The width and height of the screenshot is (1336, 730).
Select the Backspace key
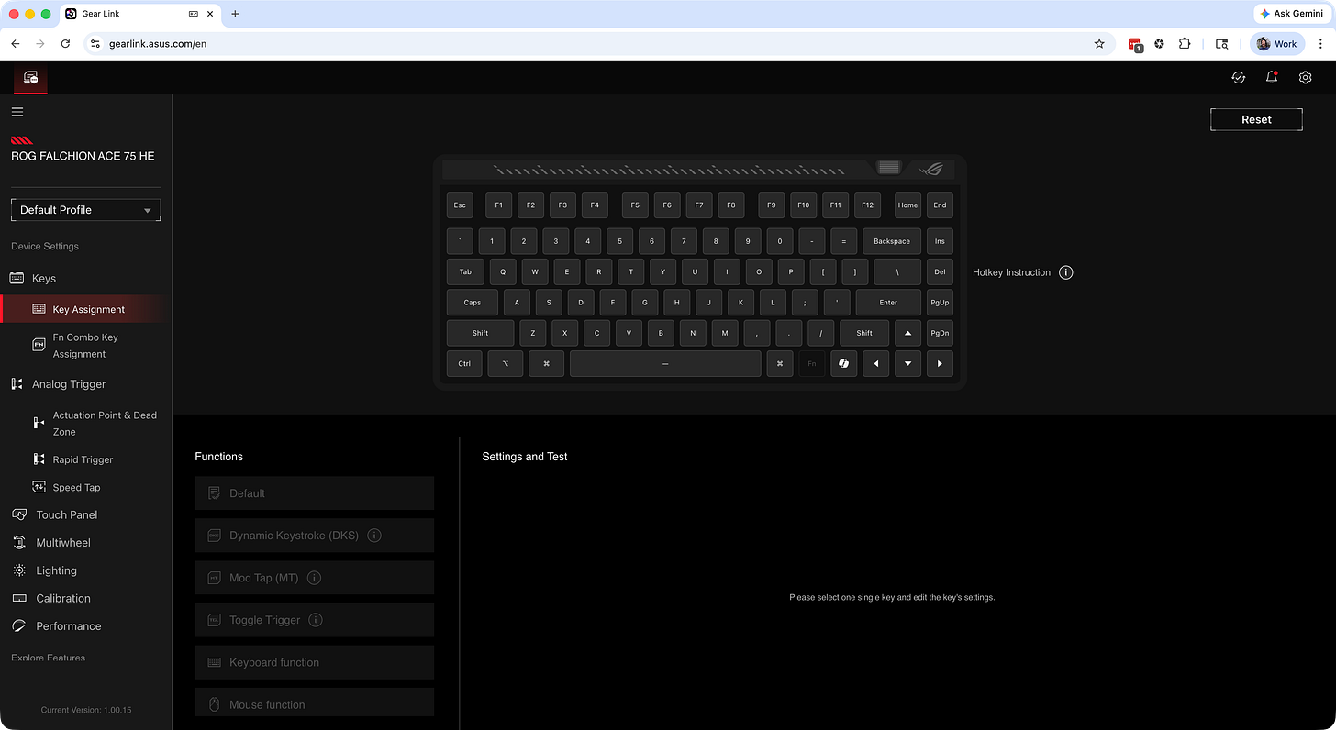coord(891,241)
